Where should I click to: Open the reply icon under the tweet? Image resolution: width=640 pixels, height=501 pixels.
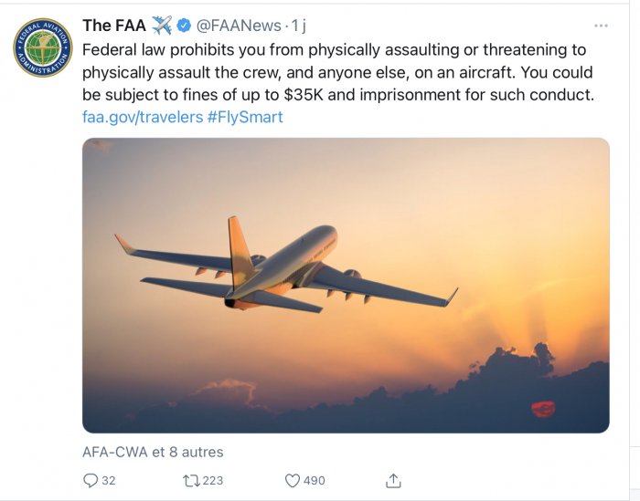[91, 480]
